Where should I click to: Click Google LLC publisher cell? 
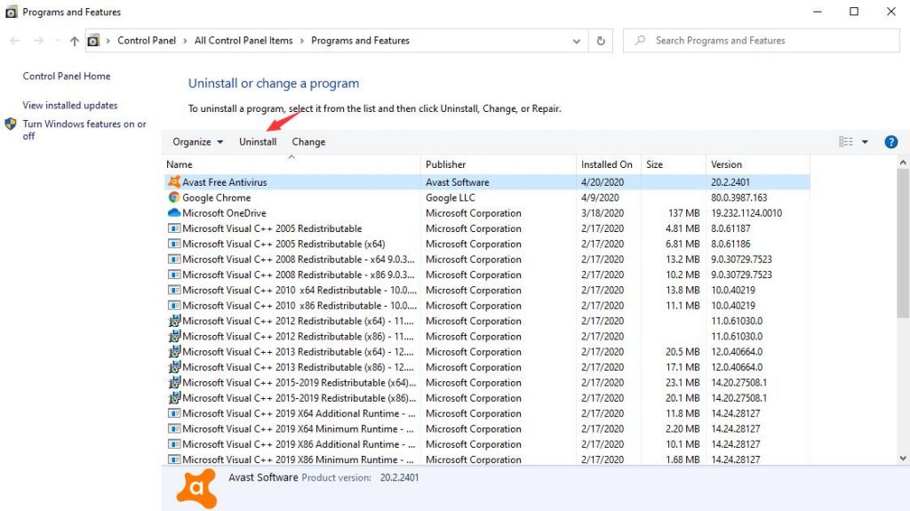450,197
